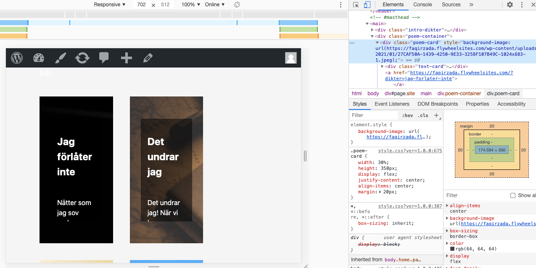Click the pencil Edit page icon
This screenshot has height=268, width=536.
(x=148, y=58)
